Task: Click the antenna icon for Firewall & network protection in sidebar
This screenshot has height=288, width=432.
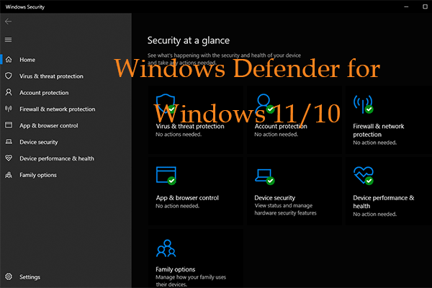Action: 9,109
